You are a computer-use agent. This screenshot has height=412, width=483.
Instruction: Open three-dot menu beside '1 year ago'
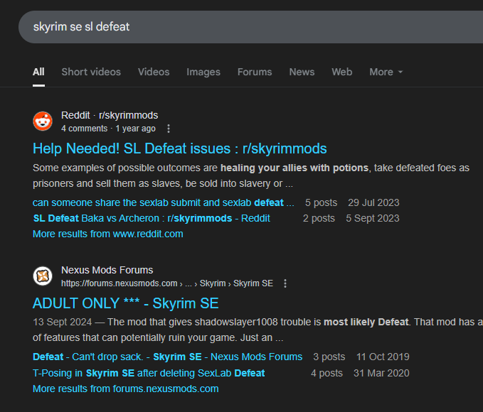coord(168,129)
